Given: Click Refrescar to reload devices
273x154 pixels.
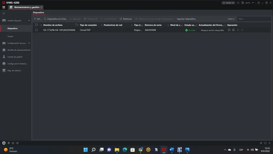Looking at the screenshot, I should coord(126,19).
